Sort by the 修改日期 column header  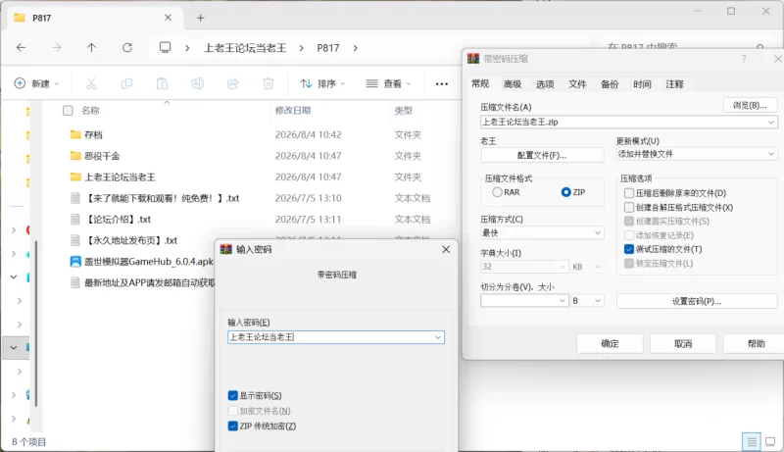[293, 111]
